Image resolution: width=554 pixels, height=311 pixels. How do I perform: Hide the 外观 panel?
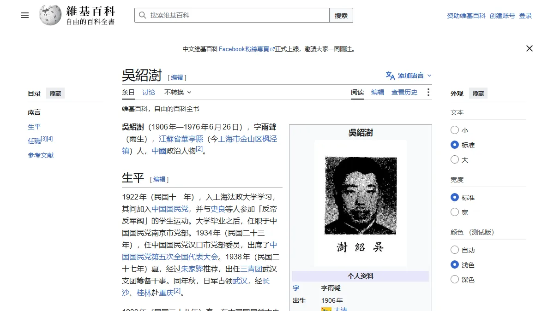click(478, 94)
